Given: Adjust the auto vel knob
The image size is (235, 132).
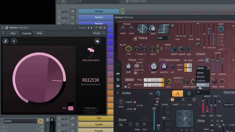Looking at the screenshot, I should [x=221, y=29].
